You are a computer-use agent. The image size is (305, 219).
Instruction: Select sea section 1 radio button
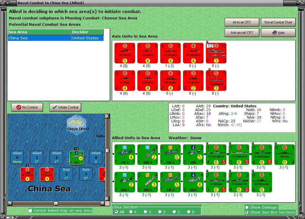[174, 211]
